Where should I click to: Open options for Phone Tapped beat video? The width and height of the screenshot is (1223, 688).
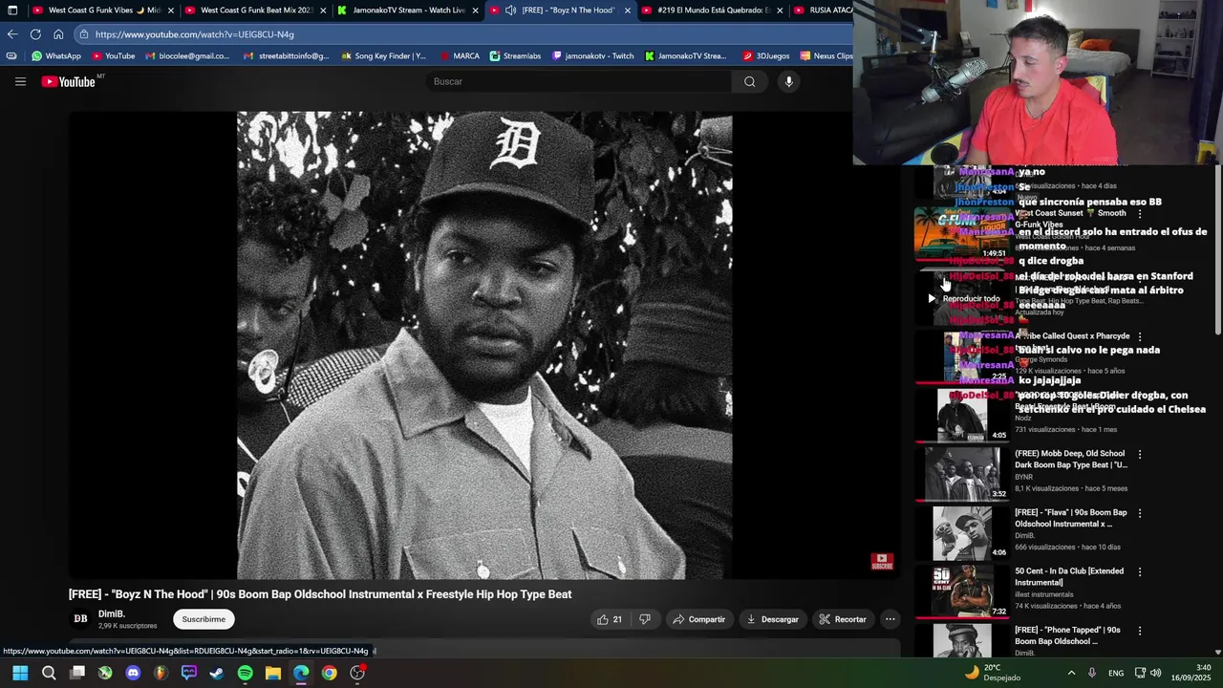click(x=1139, y=631)
